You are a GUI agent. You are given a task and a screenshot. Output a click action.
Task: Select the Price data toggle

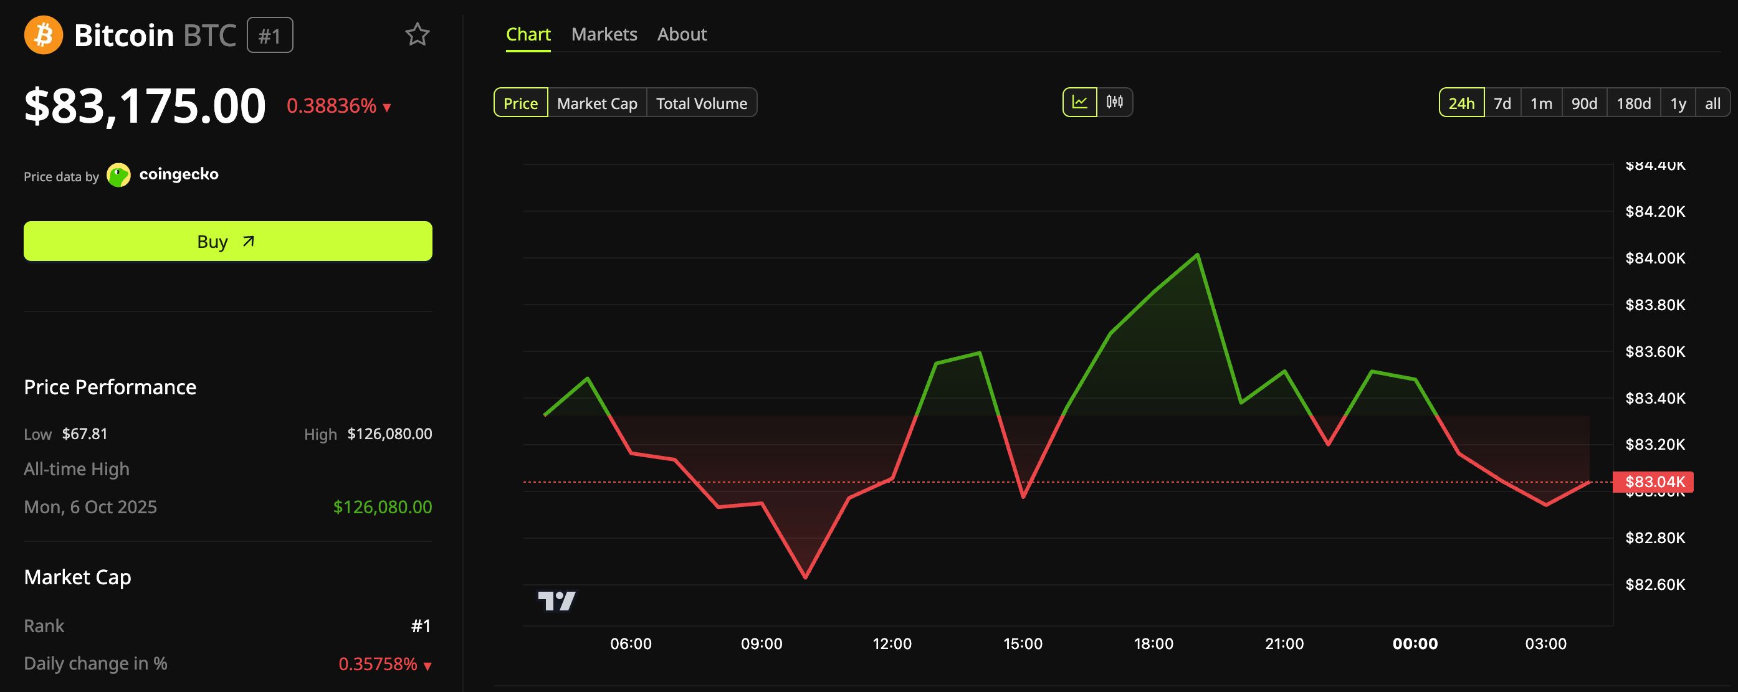(x=521, y=103)
